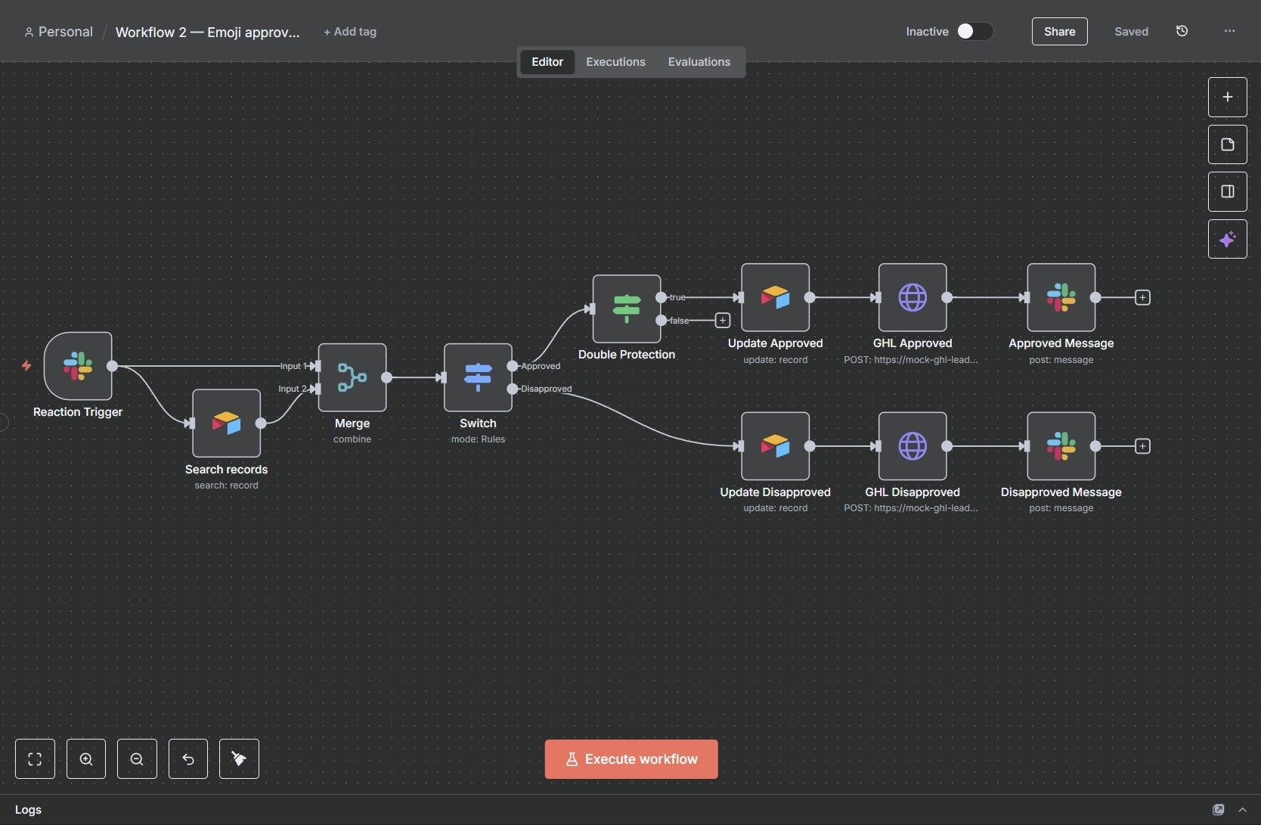Select the Search records Airtable node
Viewport: 1261px width, 825px height.
(x=227, y=423)
